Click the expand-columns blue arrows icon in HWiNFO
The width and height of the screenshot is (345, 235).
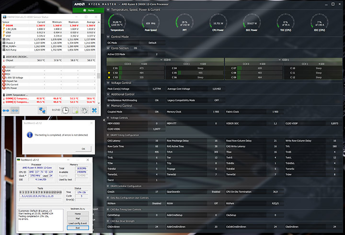coord(6,111)
